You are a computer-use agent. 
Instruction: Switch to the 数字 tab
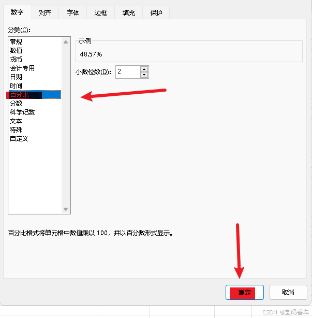pos(18,12)
